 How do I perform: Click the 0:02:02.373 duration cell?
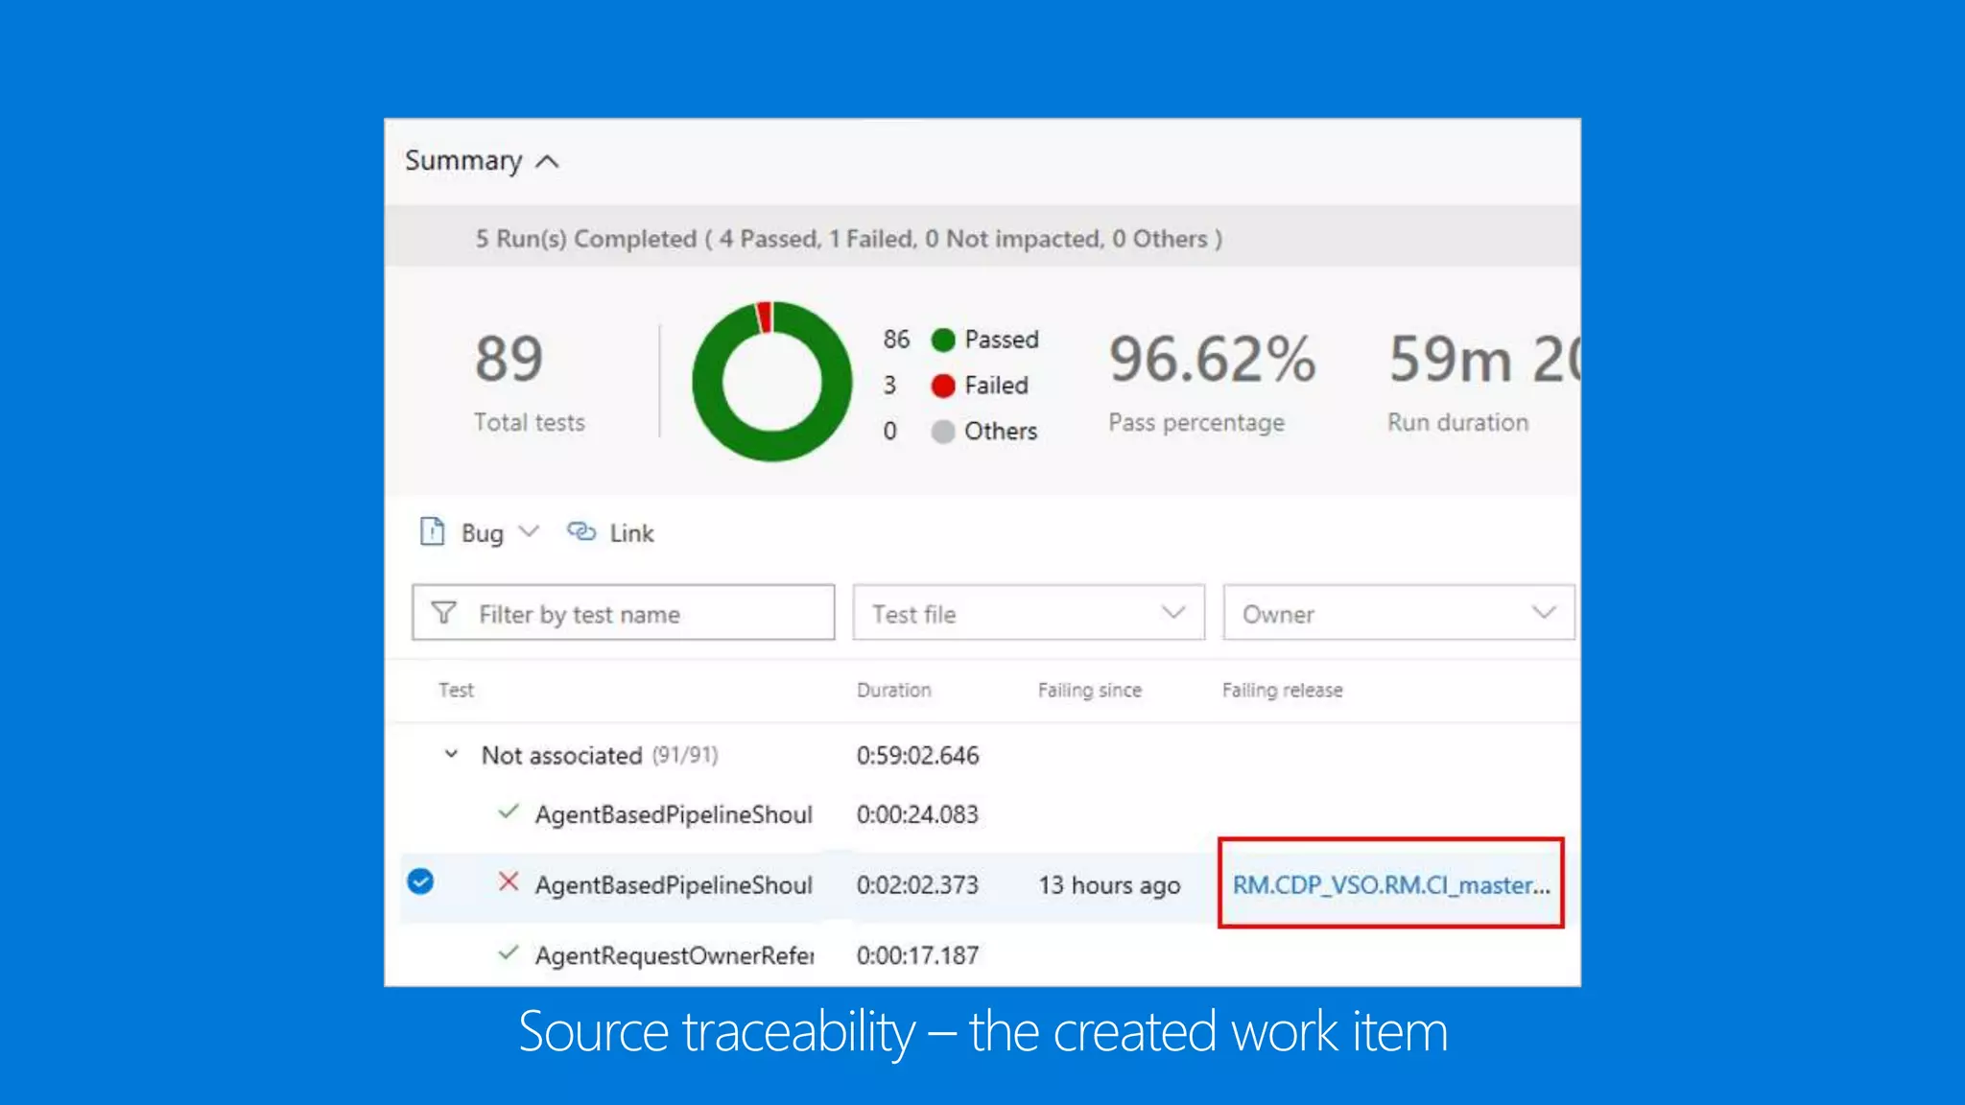click(917, 885)
